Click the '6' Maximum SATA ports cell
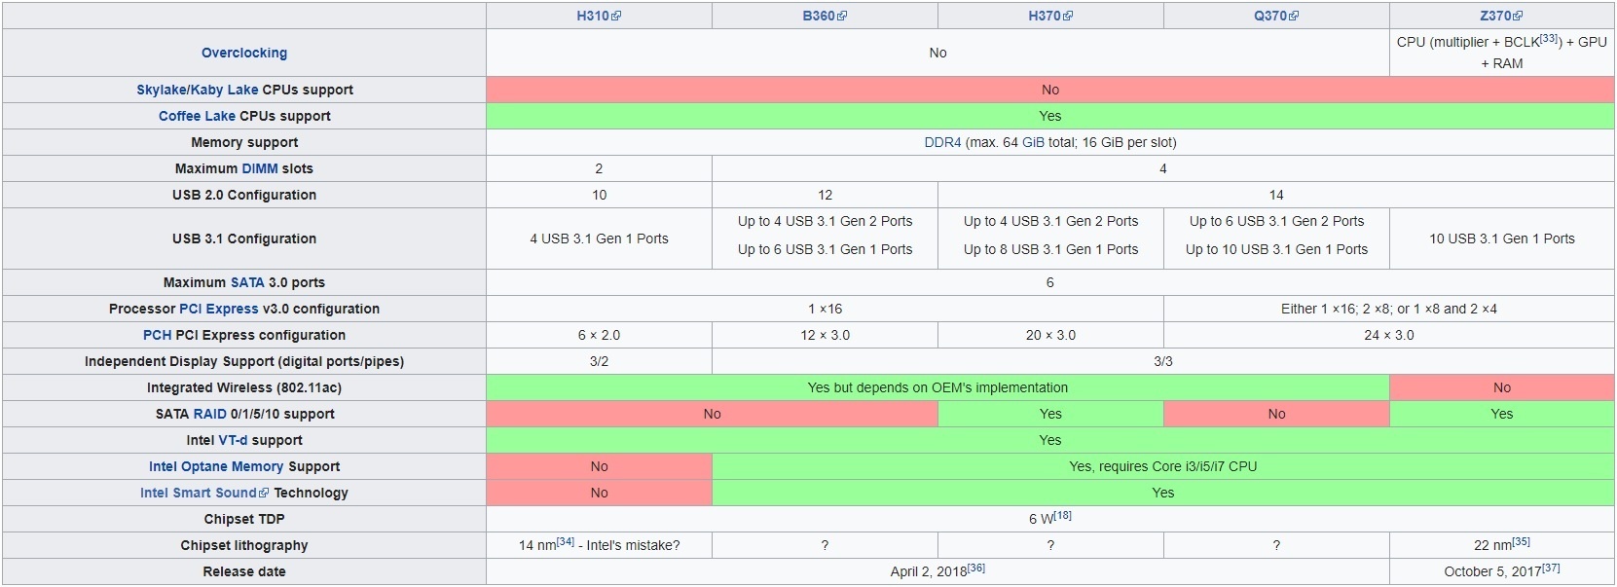The image size is (1617, 587). 1050,282
